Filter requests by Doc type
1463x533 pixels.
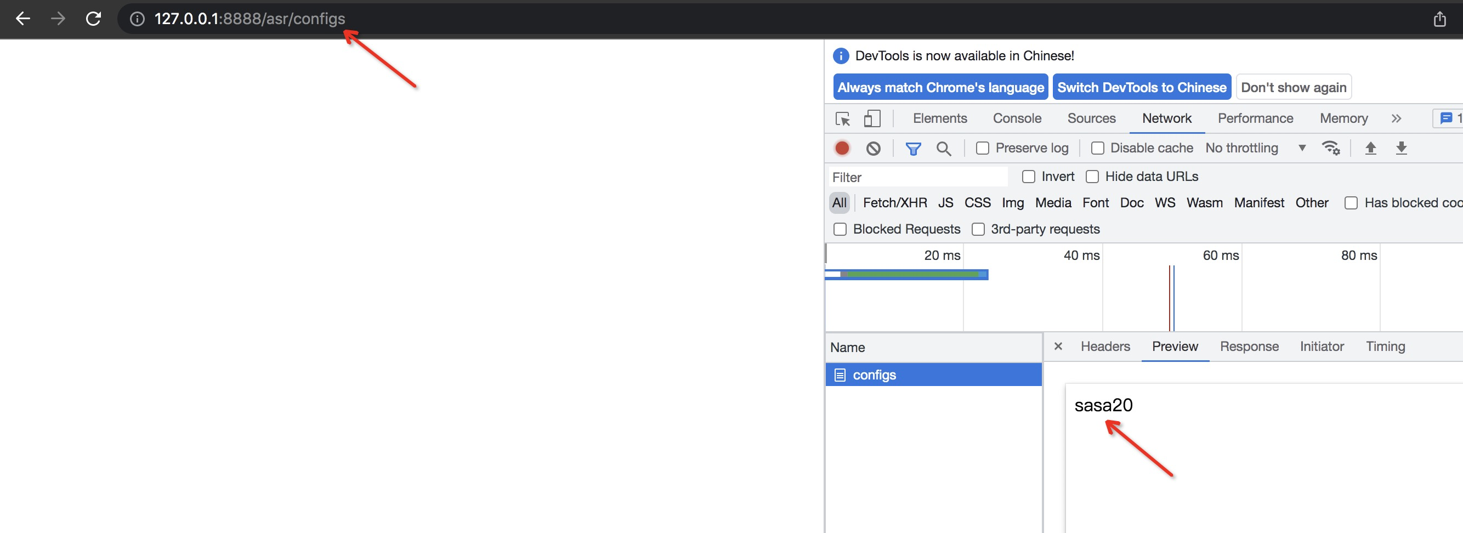tap(1132, 203)
